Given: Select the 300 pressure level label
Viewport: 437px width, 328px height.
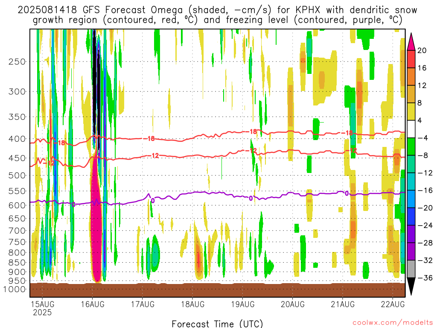Looking at the screenshot, I should click(17, 91).
